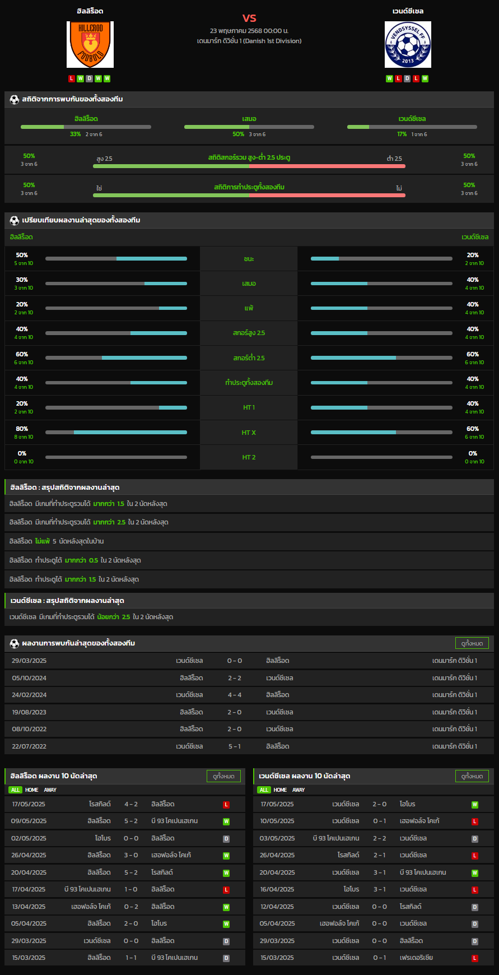Click L badge on 15/03/2025 เวนด์ซีเซล 0-1 row
Screen dimensions: 499x975
[475, 958]
